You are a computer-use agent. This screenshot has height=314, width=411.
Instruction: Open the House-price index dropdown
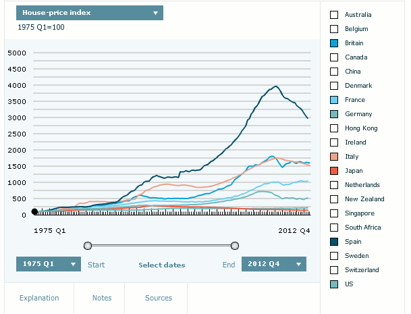tap(89, 13)
